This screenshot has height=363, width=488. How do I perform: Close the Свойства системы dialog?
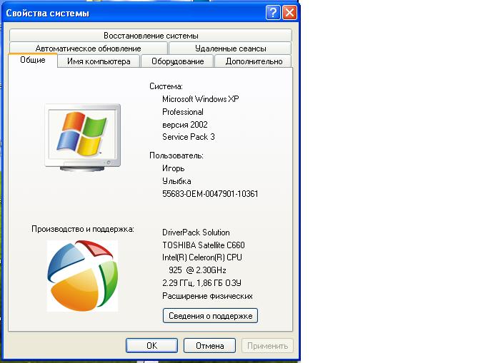point(289,13)
